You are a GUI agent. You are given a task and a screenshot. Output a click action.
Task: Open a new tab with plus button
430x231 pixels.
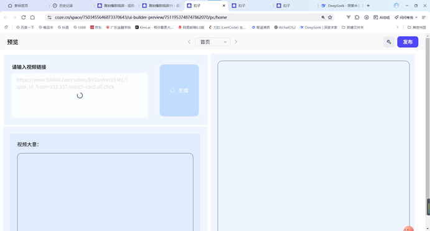point(368,6)
